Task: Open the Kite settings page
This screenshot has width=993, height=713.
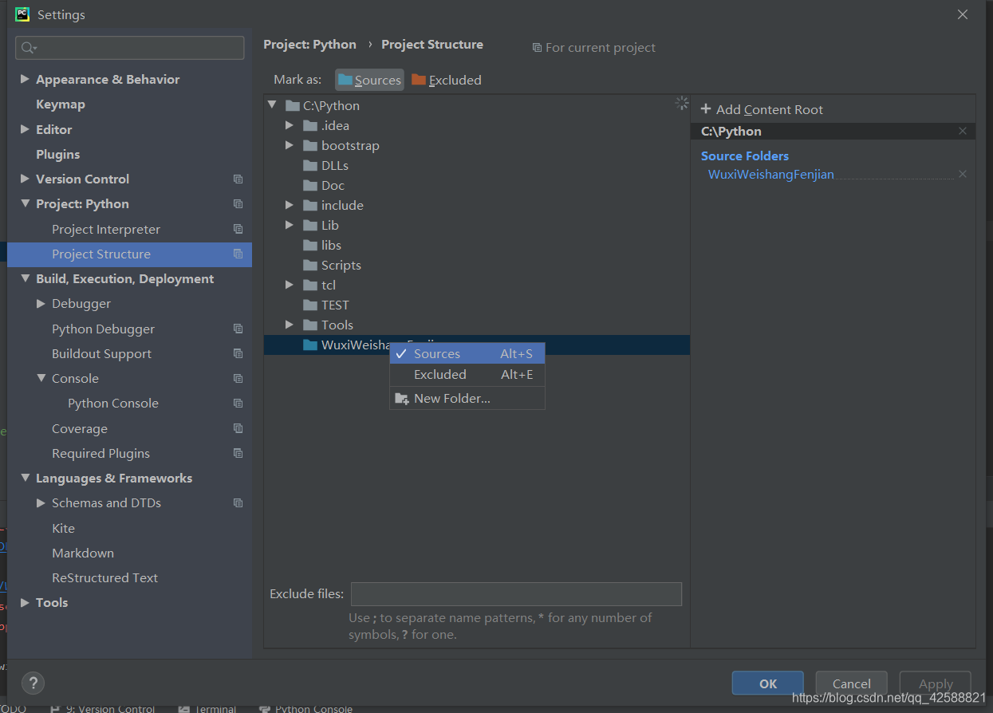Action: tap(63, 528)
